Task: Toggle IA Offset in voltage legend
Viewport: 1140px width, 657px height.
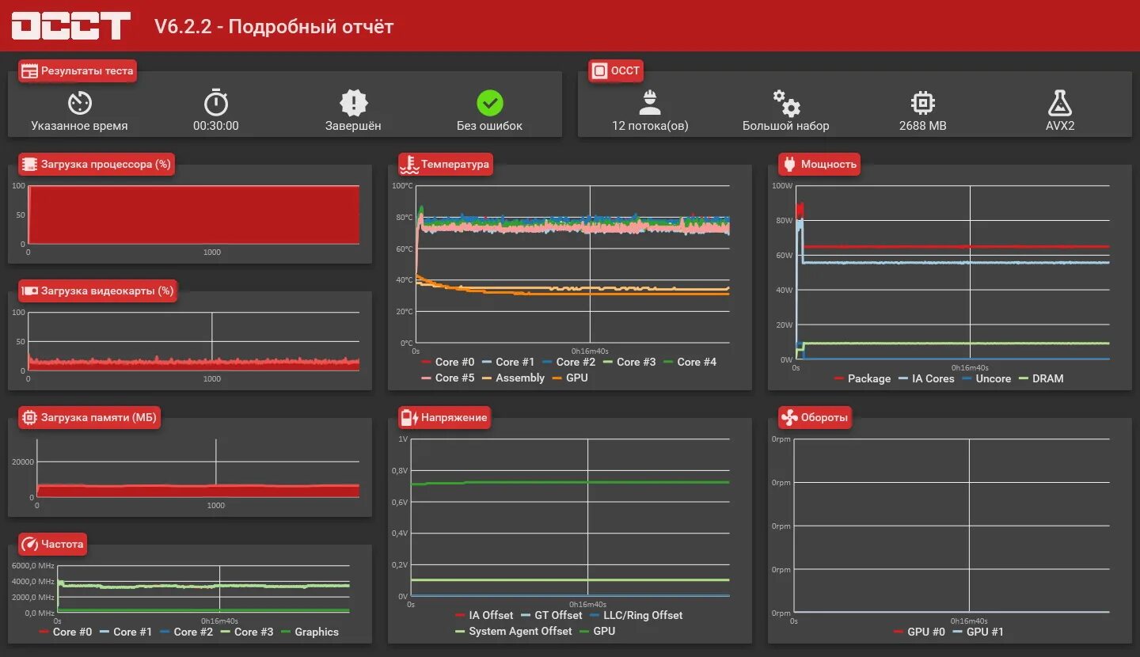Action: pyautogui.click(x=484, y=615)
